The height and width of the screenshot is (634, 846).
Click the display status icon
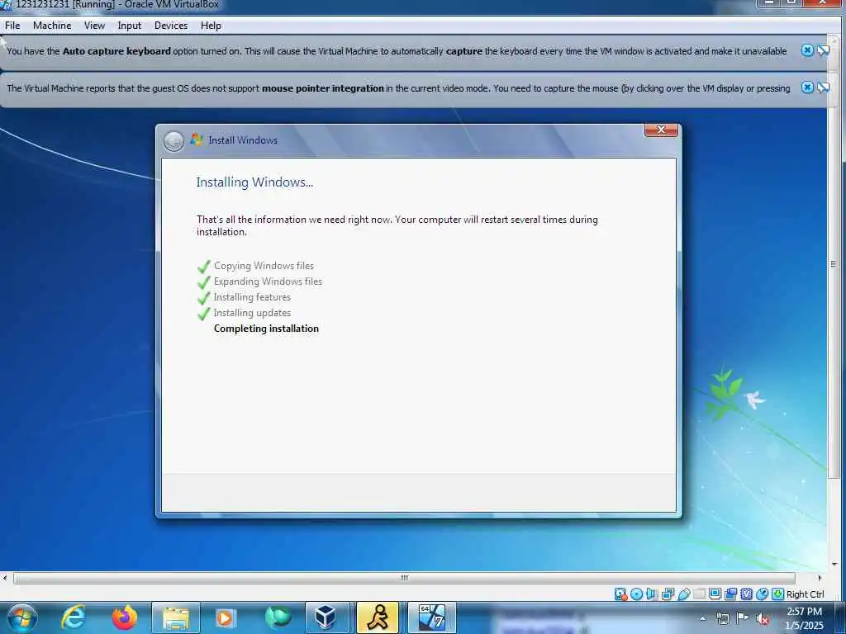tap(715, 594)
